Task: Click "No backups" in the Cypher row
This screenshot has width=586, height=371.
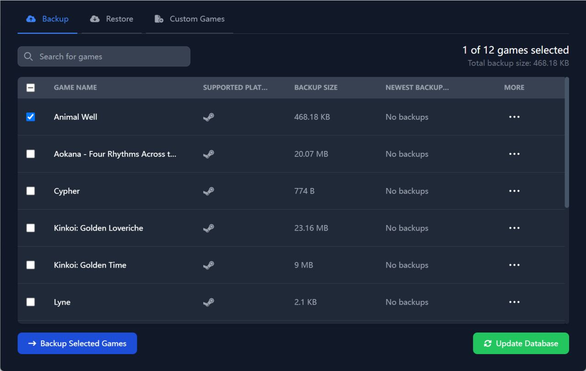Action: click(x=407, y=191)
